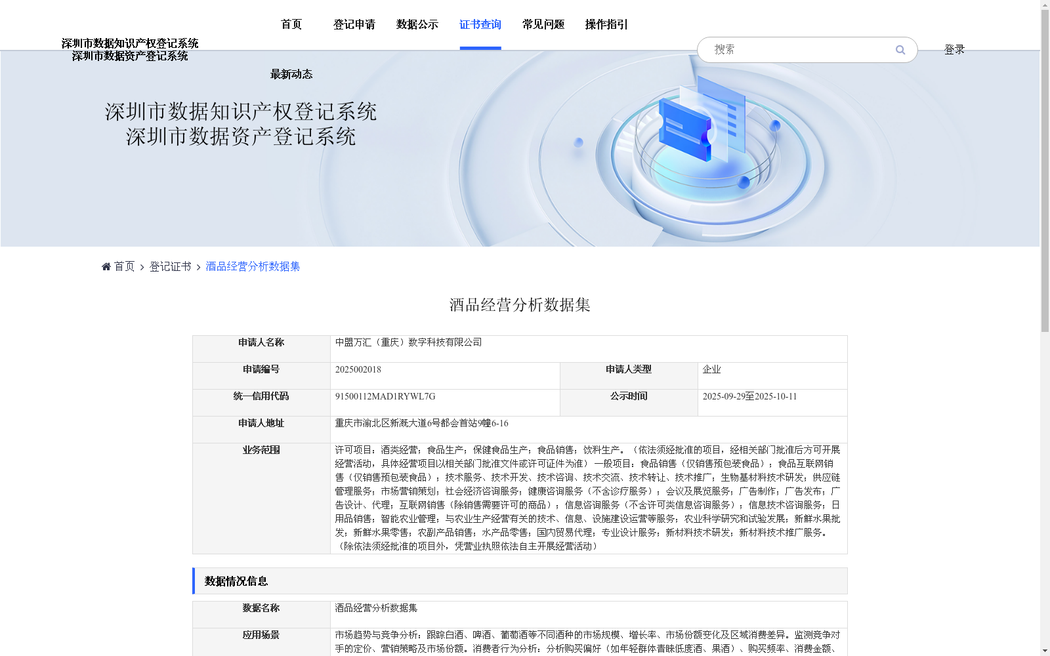The image size is (1050, 656).
Task: Go to 登记证书 breadcrumb link
Action: coord(170,266)
